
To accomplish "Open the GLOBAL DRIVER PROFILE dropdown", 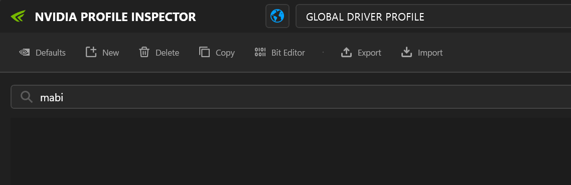I will (434, 16).
